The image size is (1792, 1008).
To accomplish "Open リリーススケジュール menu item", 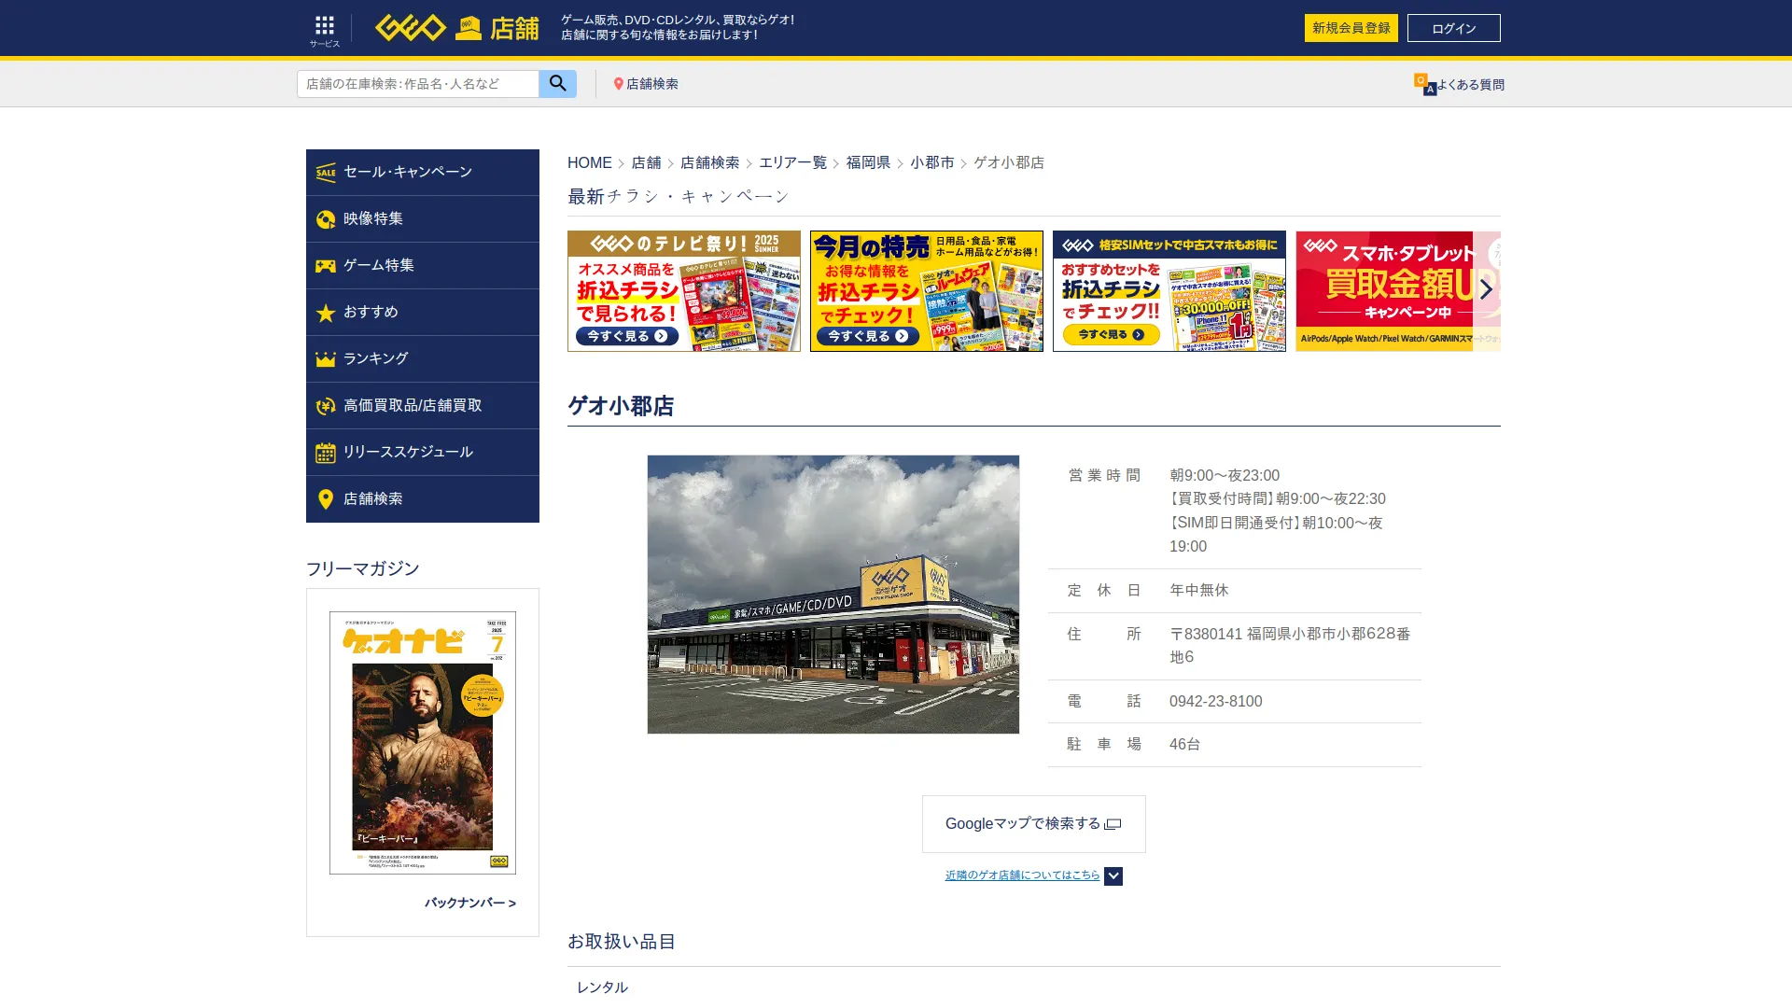I will [x=423, y=452].
